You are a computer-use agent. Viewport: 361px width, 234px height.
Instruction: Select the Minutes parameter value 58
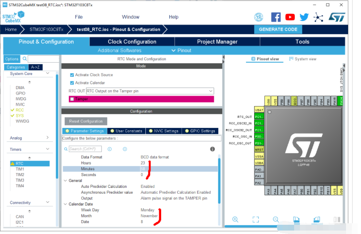click(143, 169)
